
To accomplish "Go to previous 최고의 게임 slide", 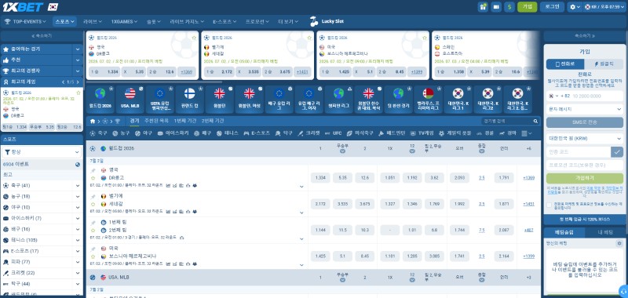I will (63, 82).
